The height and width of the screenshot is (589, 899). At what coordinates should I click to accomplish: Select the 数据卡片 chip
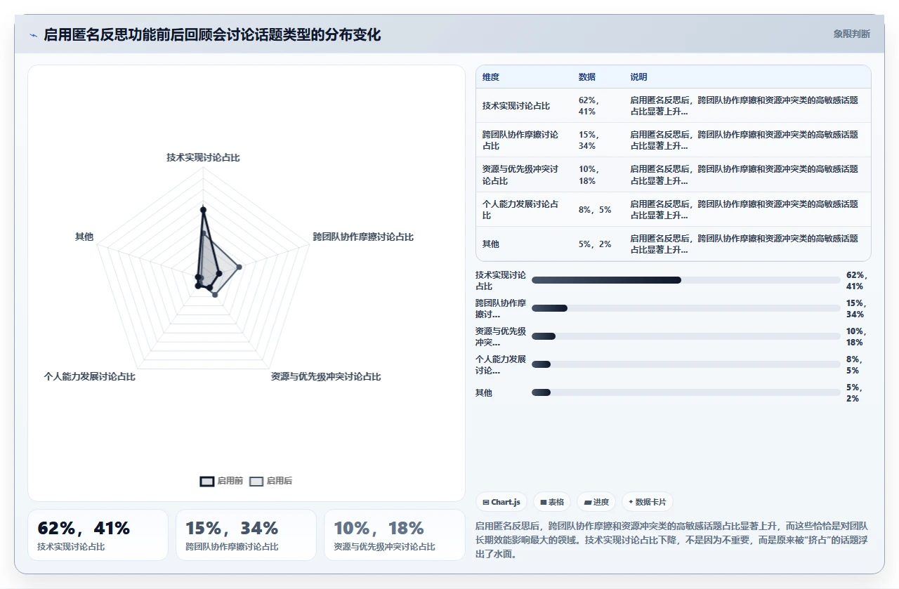pos(647,502)
